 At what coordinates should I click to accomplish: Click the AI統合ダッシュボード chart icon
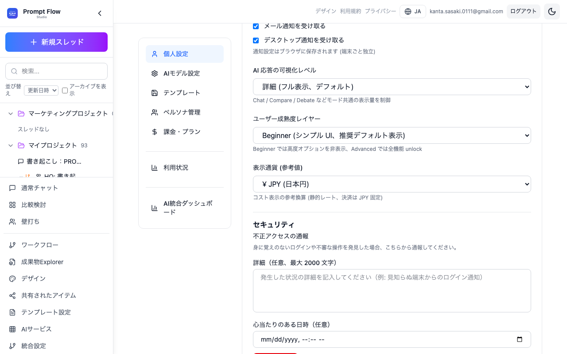155,208
